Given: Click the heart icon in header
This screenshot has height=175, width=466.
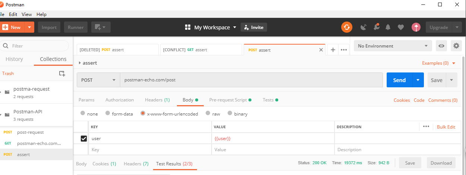Looking at the screenshot, I should tap(401, 27).
